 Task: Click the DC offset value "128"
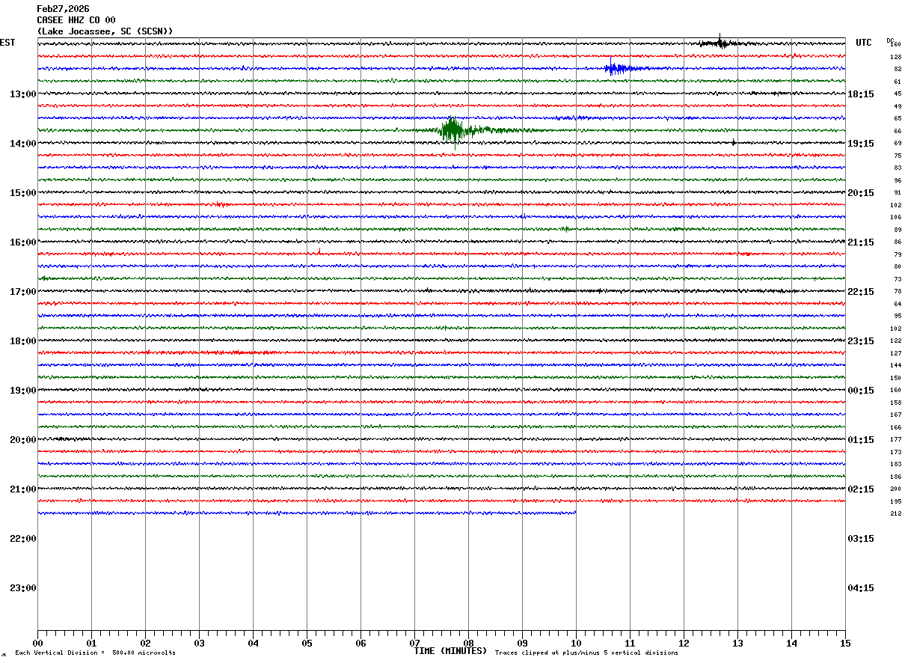[x=895, y=57]
